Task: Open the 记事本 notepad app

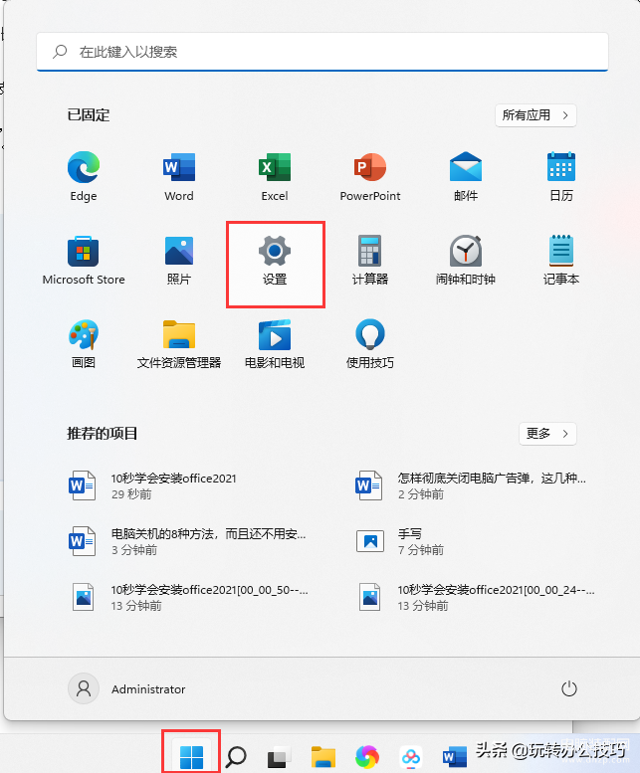Action: point(561,261)
